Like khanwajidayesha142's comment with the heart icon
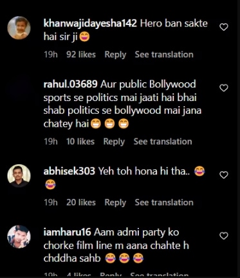Screen dimensions: 240x278 [224, 27]
